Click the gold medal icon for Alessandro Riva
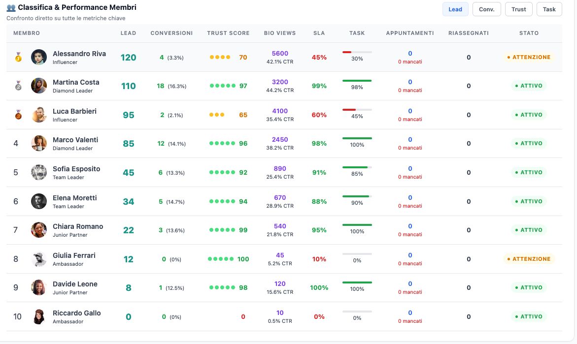The height and width of the screenshot is (344, 577). (18, 58)
